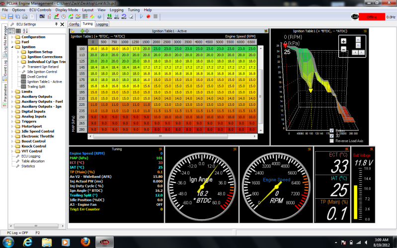Screen dimensions: 397x248
Task: Open Parameters side tab
Action: 5,95
